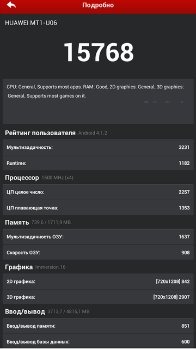This screenshot has width=196, height=349.
Task: Select the Мультизадачность ОЗУ row
Action: click(98, 237)
